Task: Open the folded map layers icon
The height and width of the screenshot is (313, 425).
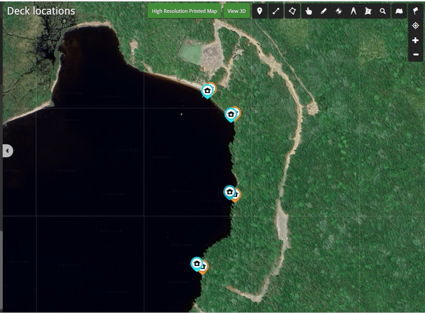Action: 399,11
